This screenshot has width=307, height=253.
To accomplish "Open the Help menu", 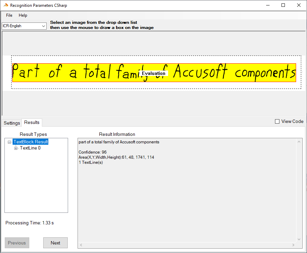I will 23,15.
